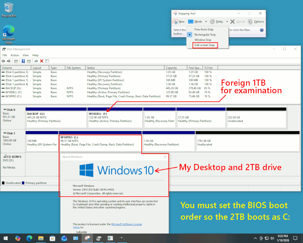Click the CD-ROM 0 drive label
This screenshot has width=303, height=243.
[13, 165]
